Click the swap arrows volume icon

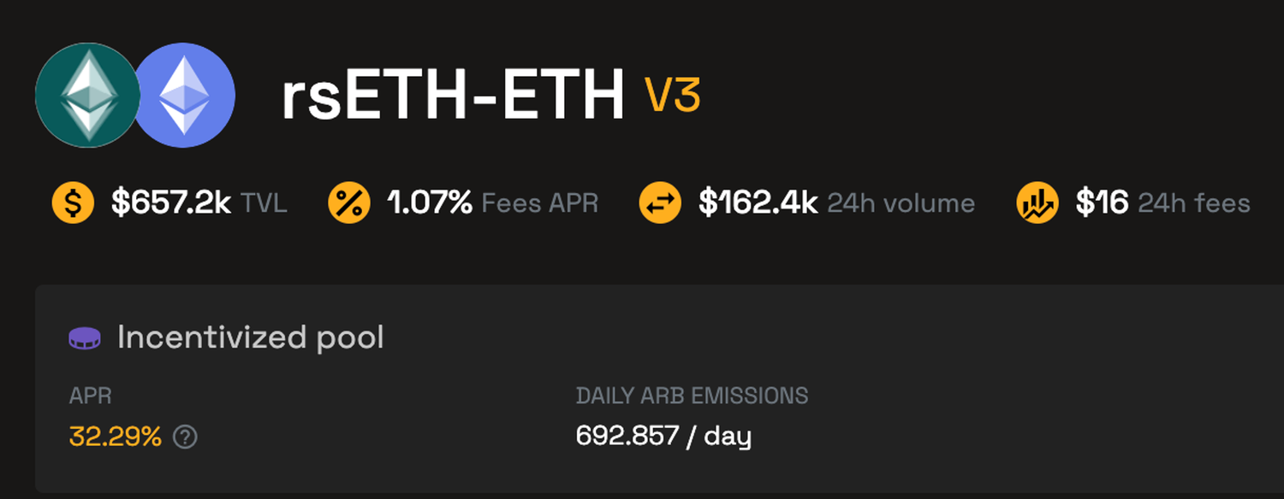tap(661, 203)
